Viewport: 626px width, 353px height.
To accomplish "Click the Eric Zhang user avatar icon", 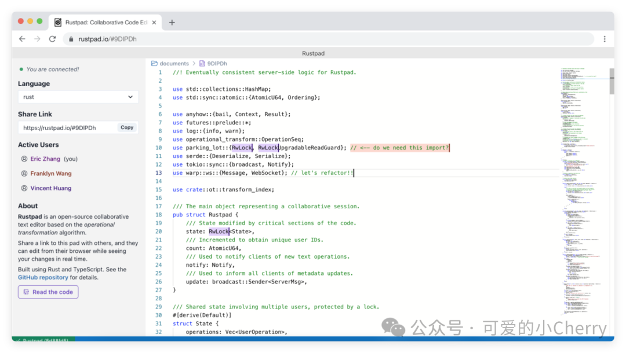I will click(24, 159).
